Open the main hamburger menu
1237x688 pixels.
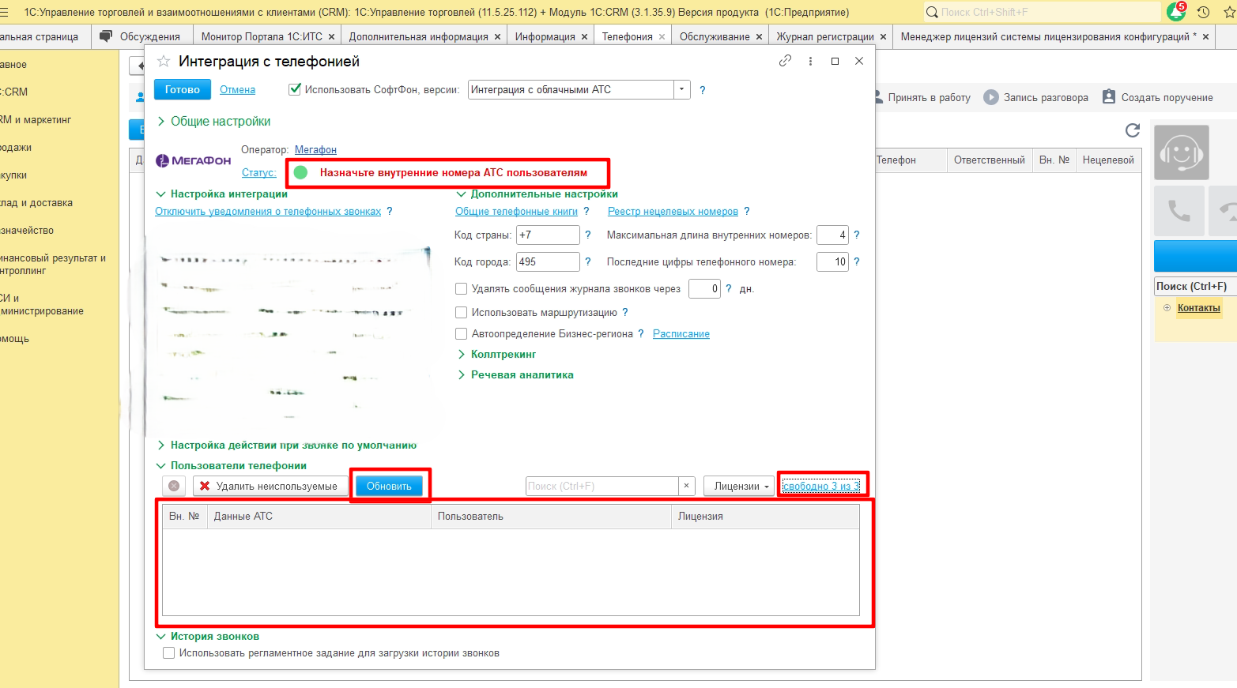tap(4, 12)
